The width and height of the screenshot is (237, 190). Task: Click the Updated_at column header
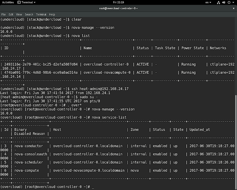(200, 130)
